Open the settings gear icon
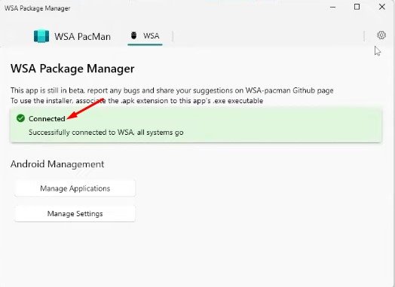 (381, 35)
